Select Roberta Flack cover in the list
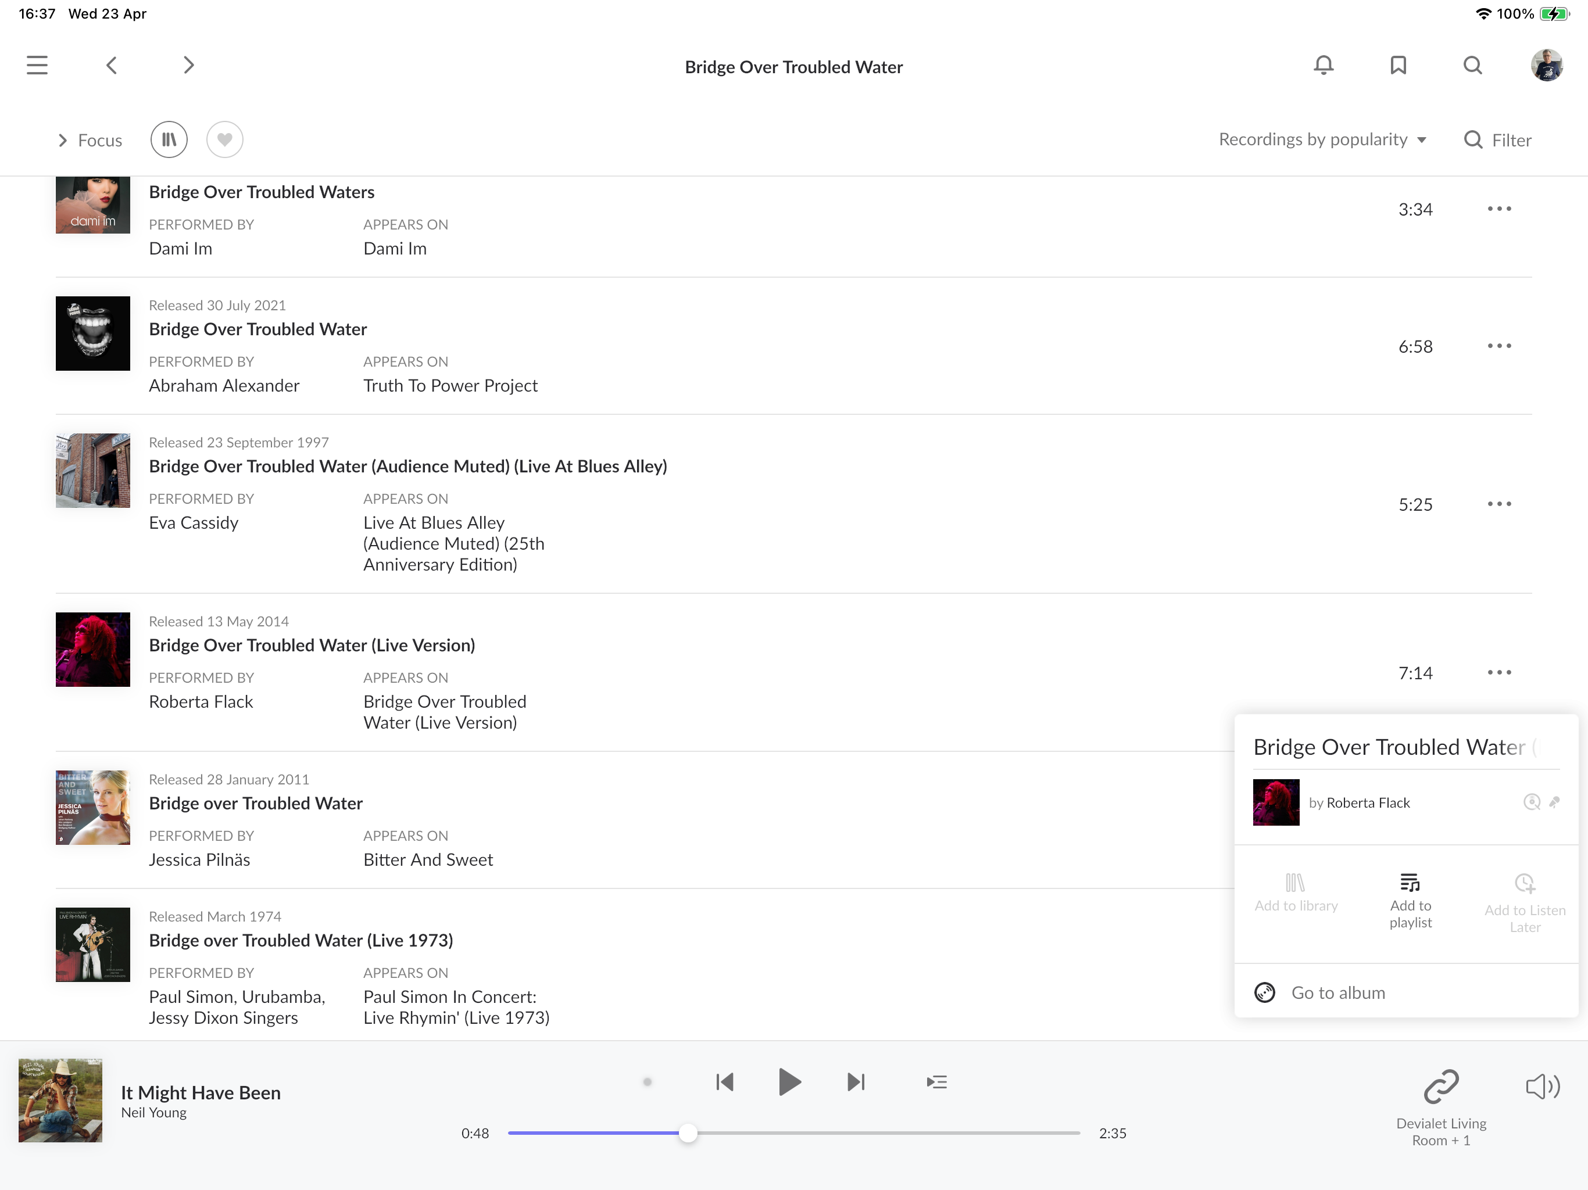 [92, 649]
